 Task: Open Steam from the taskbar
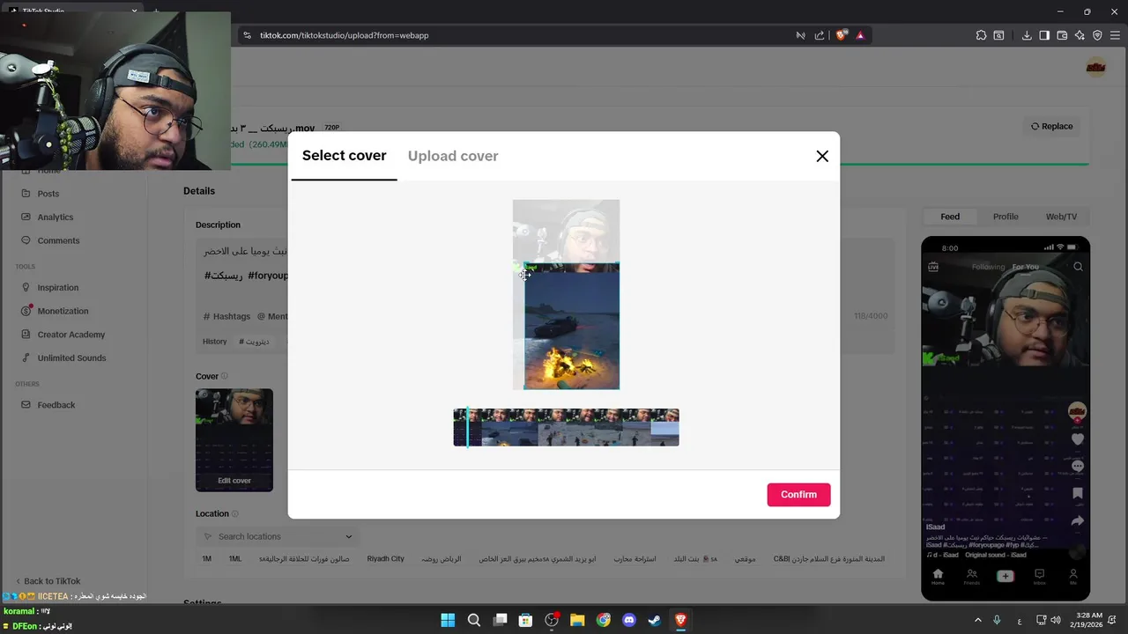(x=655, y=620)
